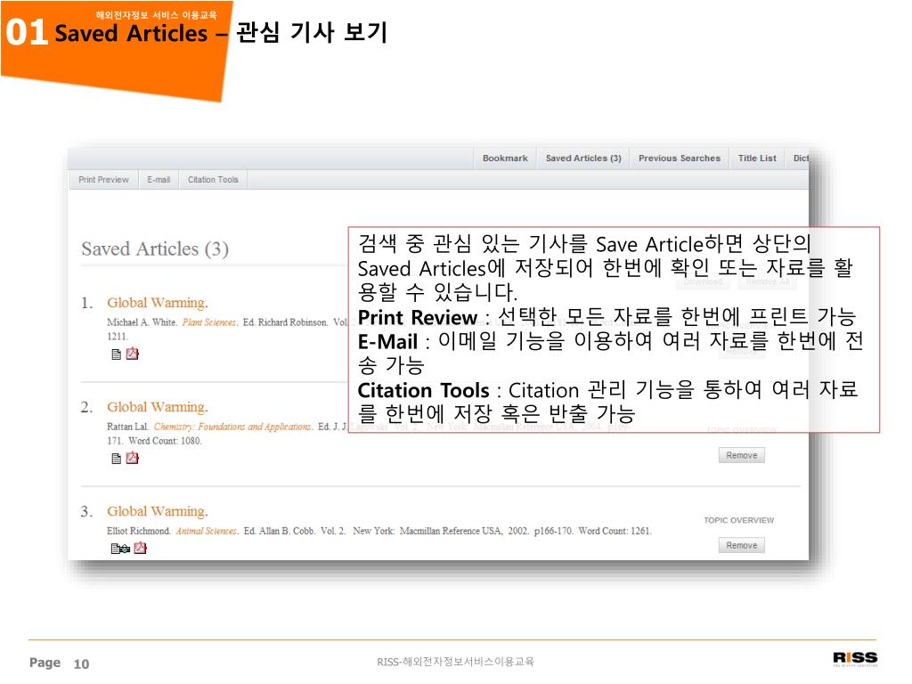Open PDF icon for article 2
This screenshot has width=912, height=684.
133,459
